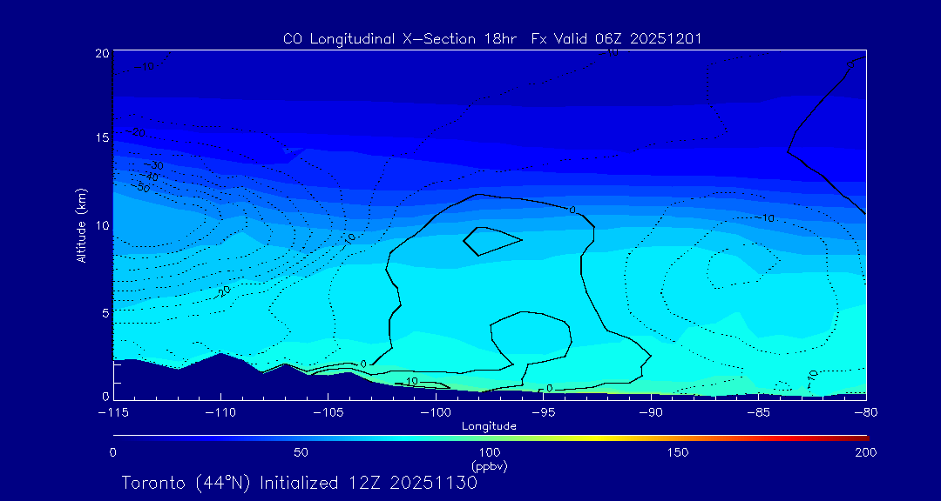The image size is (941, 501).
Task: Click the plot title 'CO Longitudinal X-Section 18hr'
Action: [402, 39]
